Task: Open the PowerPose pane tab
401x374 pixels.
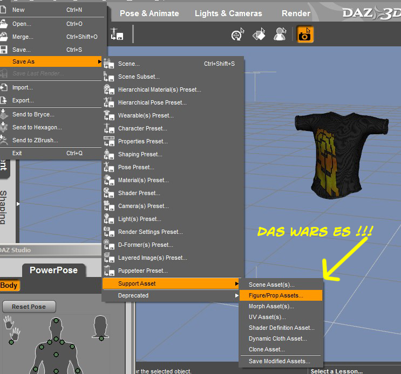Action: tap(54, 270)
